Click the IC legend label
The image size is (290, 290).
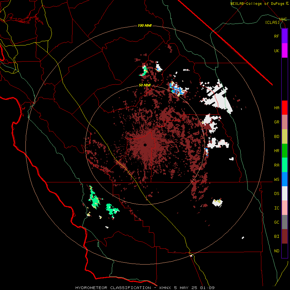coord(276,208)
